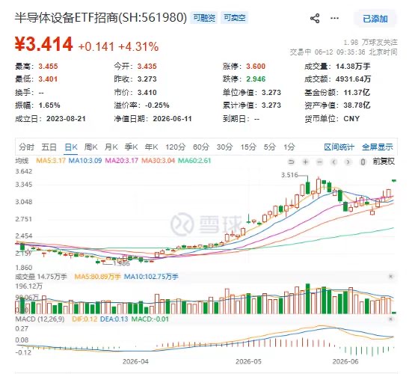Select the 季K chart tab
Viewport: 415px width, 374px height.
click(x=132, y=147)
